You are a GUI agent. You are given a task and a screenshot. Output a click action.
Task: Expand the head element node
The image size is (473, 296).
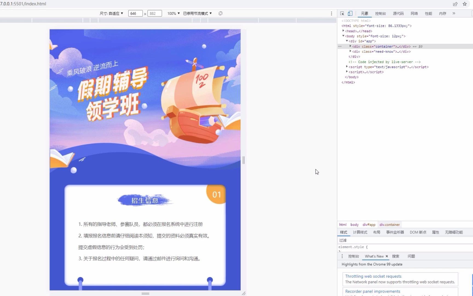click(343, 31)
